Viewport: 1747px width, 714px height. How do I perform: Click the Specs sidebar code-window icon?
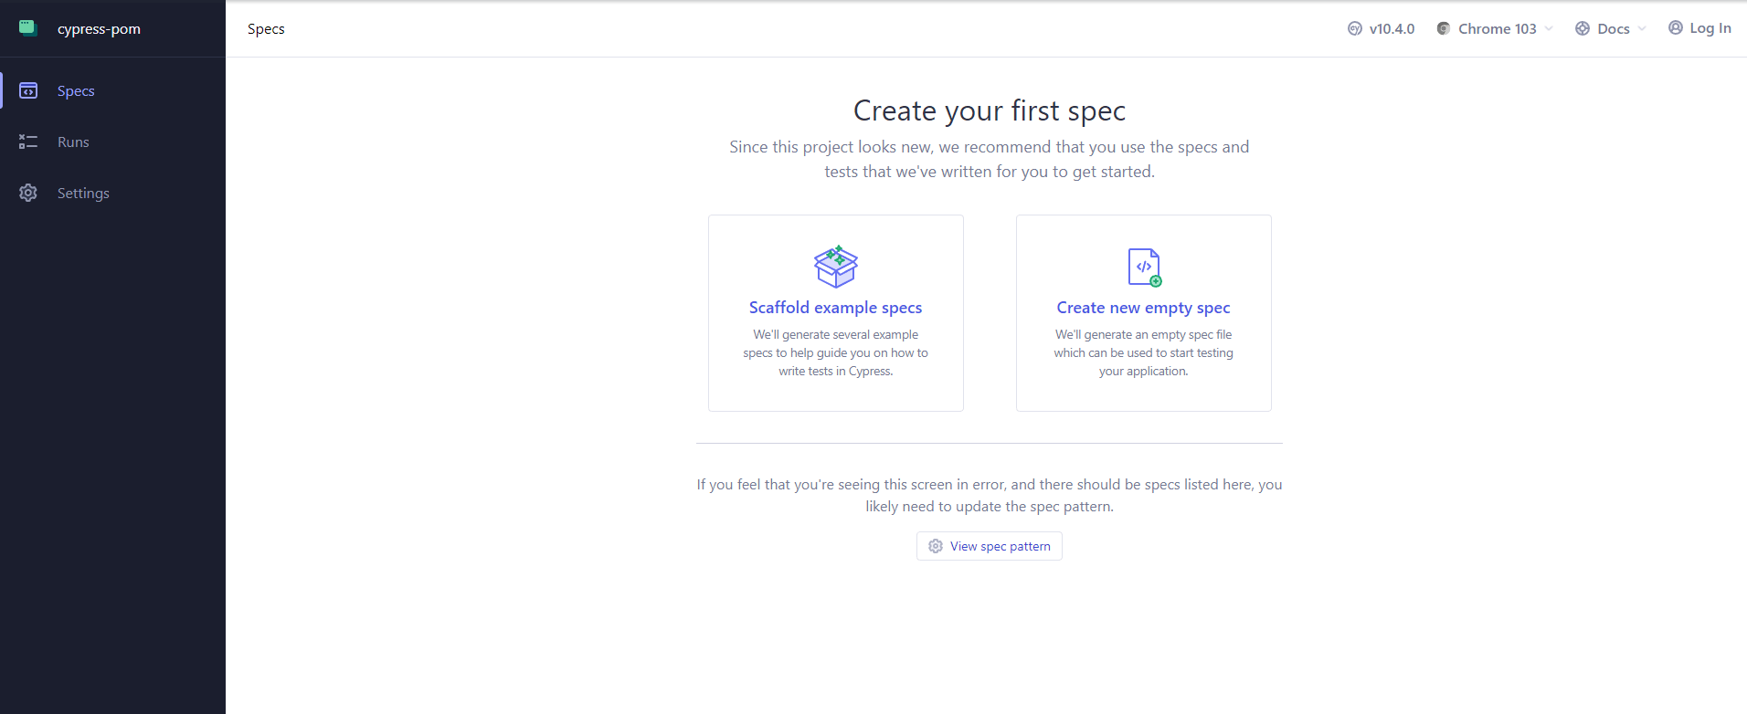tap(28, 90)
